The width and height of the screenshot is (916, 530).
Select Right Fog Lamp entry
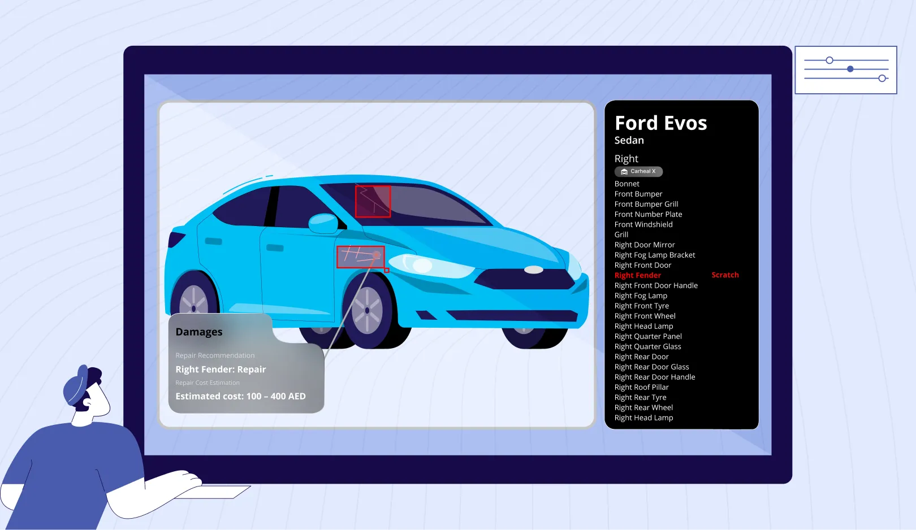click(x=641, y=296)
